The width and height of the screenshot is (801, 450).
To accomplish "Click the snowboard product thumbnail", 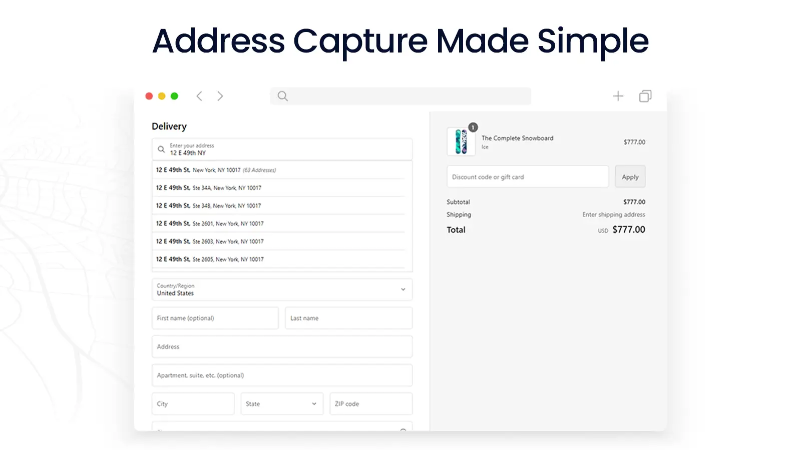I will (x=461, y=141).
